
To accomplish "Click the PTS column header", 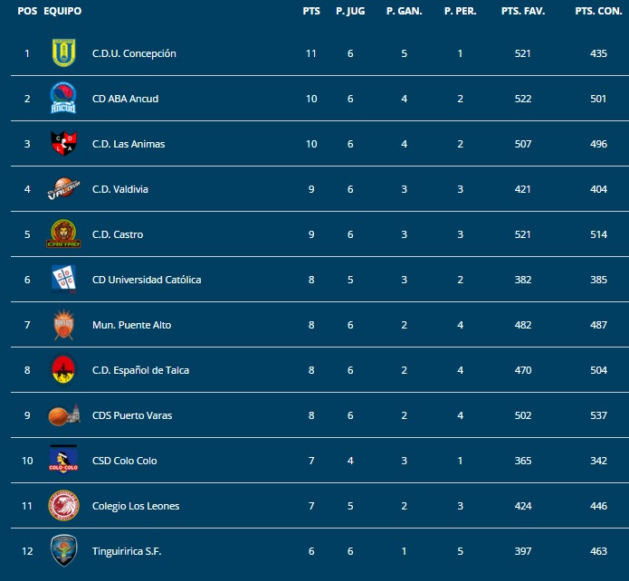I will (x=310, y=11).
